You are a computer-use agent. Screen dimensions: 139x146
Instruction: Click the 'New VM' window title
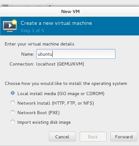tap(70, 11)
